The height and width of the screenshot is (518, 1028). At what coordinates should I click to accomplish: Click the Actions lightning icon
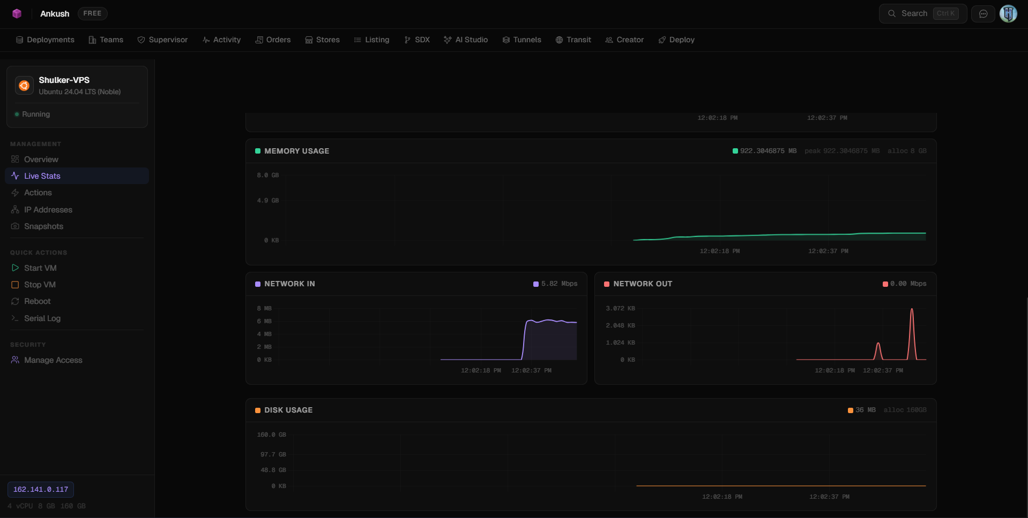[x=15, y=193]
